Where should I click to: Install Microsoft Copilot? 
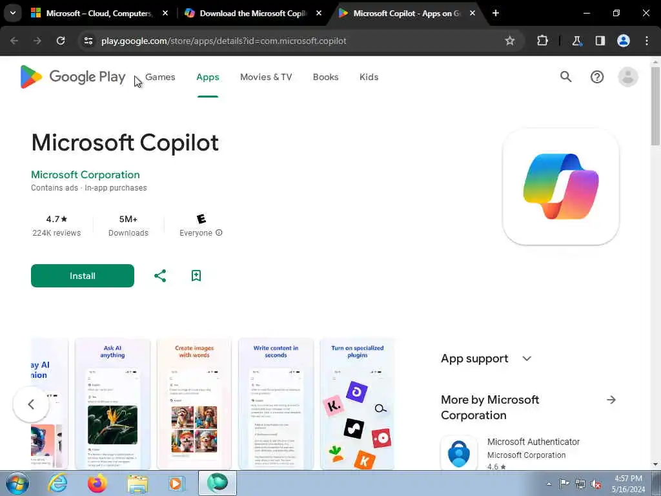tap(83, 276)
